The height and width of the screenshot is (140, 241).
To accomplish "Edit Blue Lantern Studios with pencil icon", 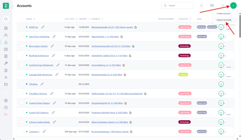I will pyautogui.click(x=52, y=46).
